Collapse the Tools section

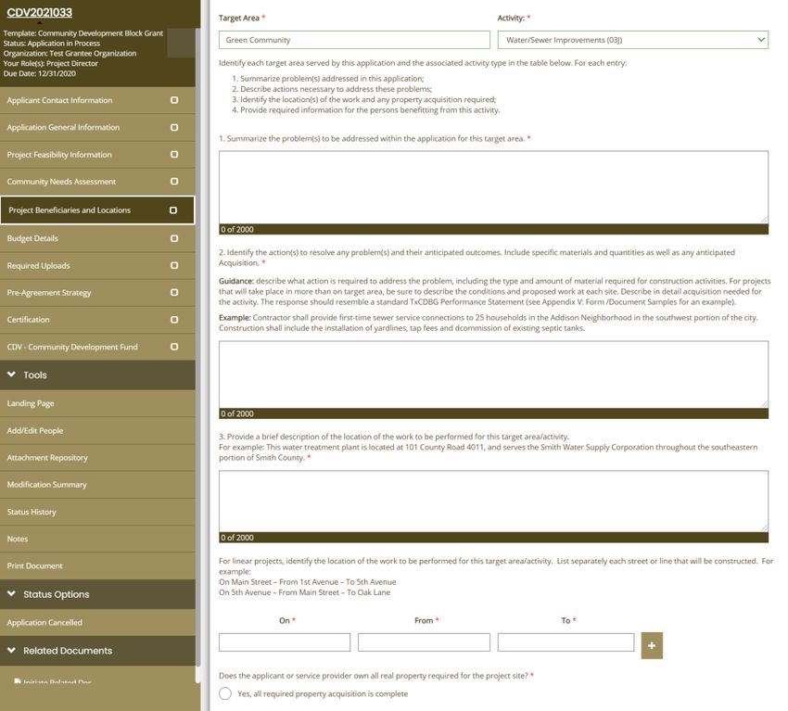click(x=97, y=375)
